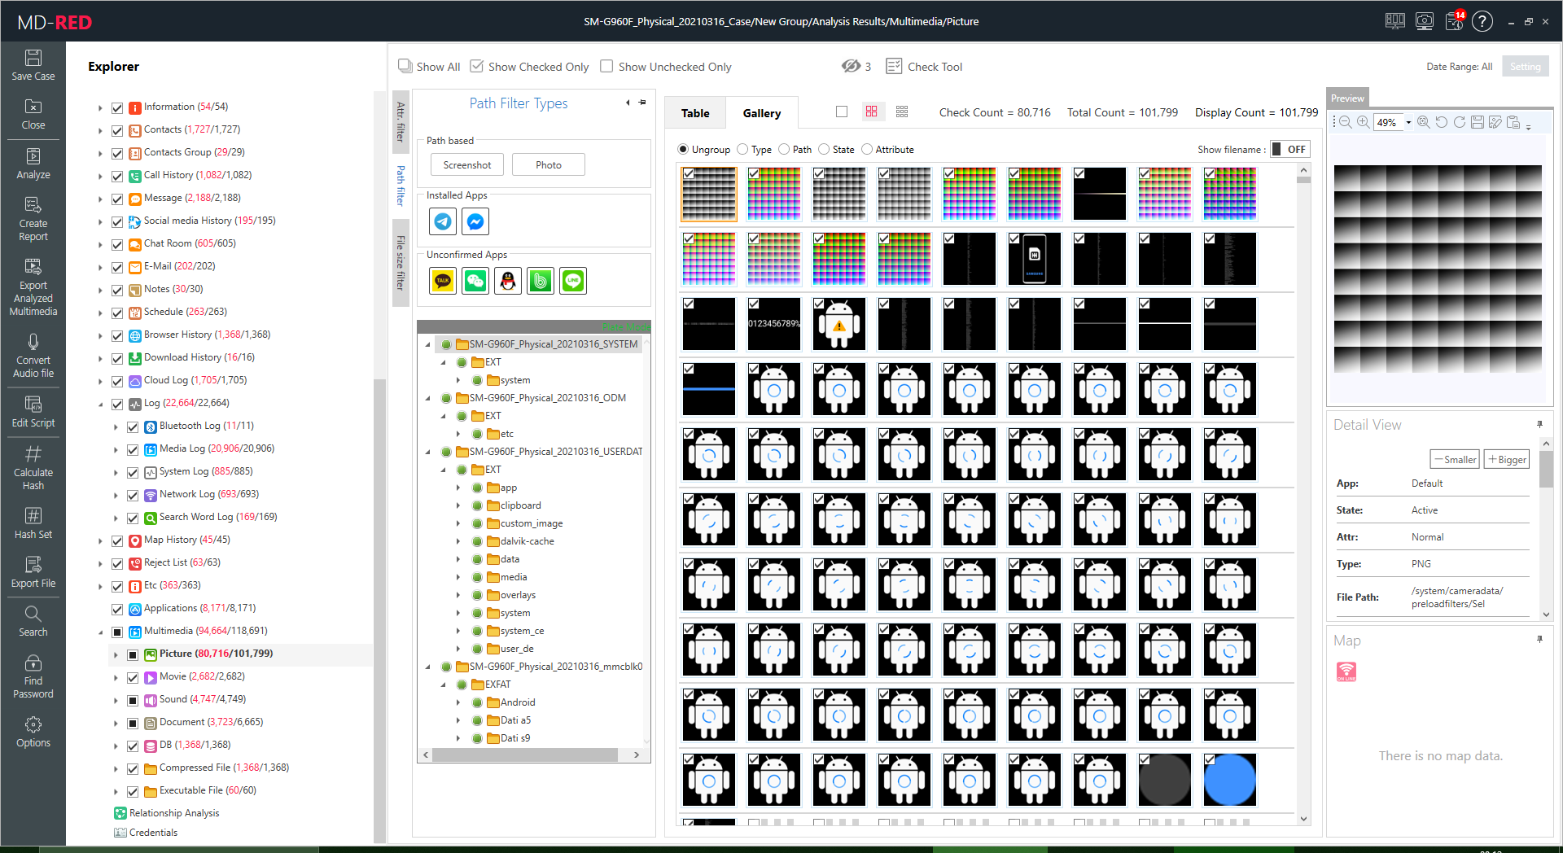This screenshot has height=853, width=1563.
Task: Open the preview zoom percentage dropdown
Action: click(x=1408, y=123)
